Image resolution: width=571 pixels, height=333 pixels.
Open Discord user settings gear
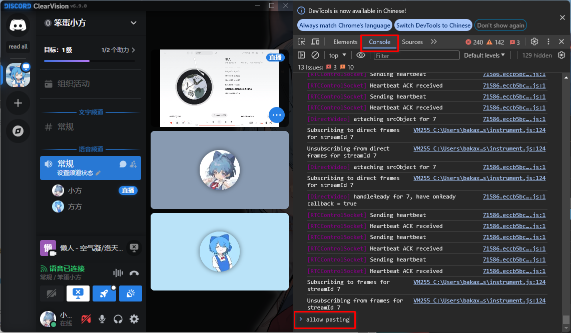(134, 319)
